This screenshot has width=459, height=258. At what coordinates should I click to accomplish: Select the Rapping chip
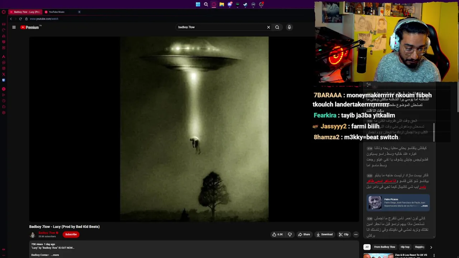(420, 247)
